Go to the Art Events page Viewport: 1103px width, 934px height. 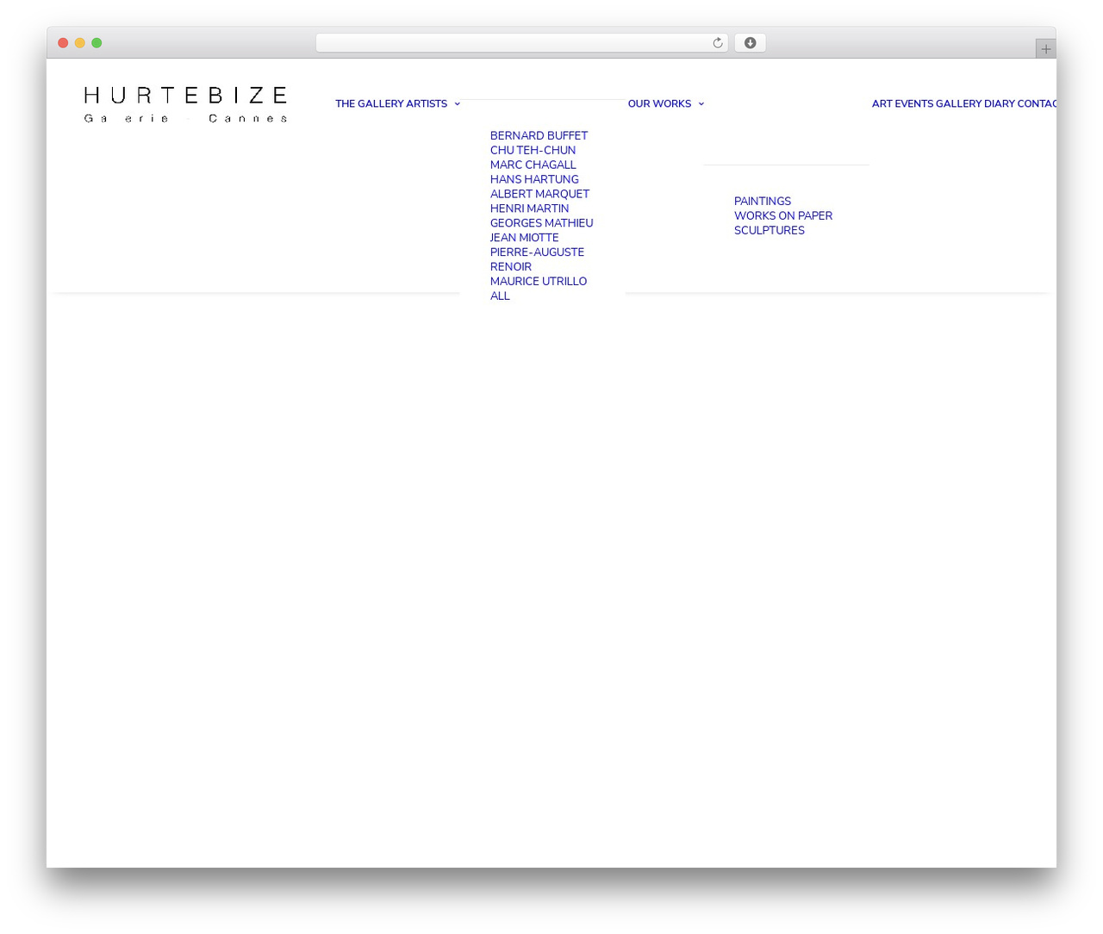[x=902, y=103]
